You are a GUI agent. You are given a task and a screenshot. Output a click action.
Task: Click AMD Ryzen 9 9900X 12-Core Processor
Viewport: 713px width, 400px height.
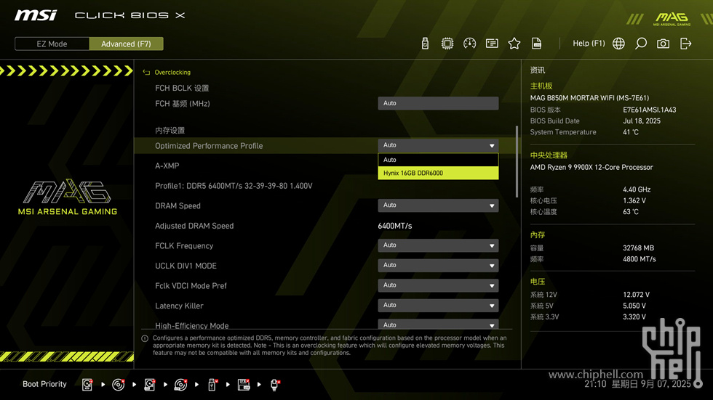pos(591,168)
